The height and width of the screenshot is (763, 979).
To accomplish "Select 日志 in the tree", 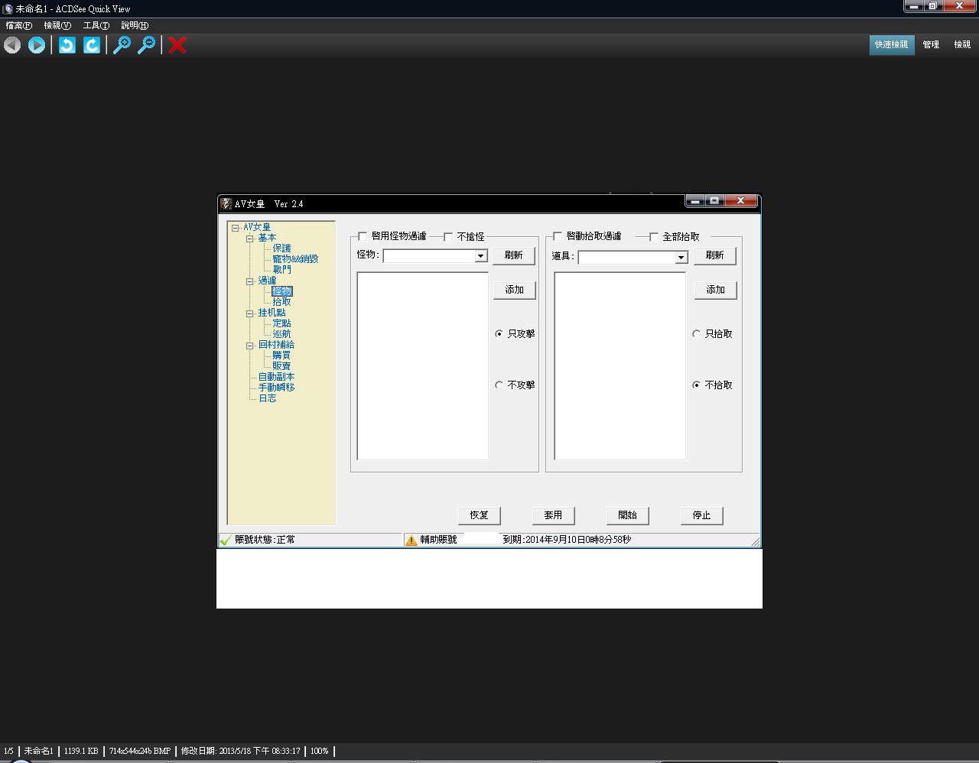I will (x=267, y=398).
